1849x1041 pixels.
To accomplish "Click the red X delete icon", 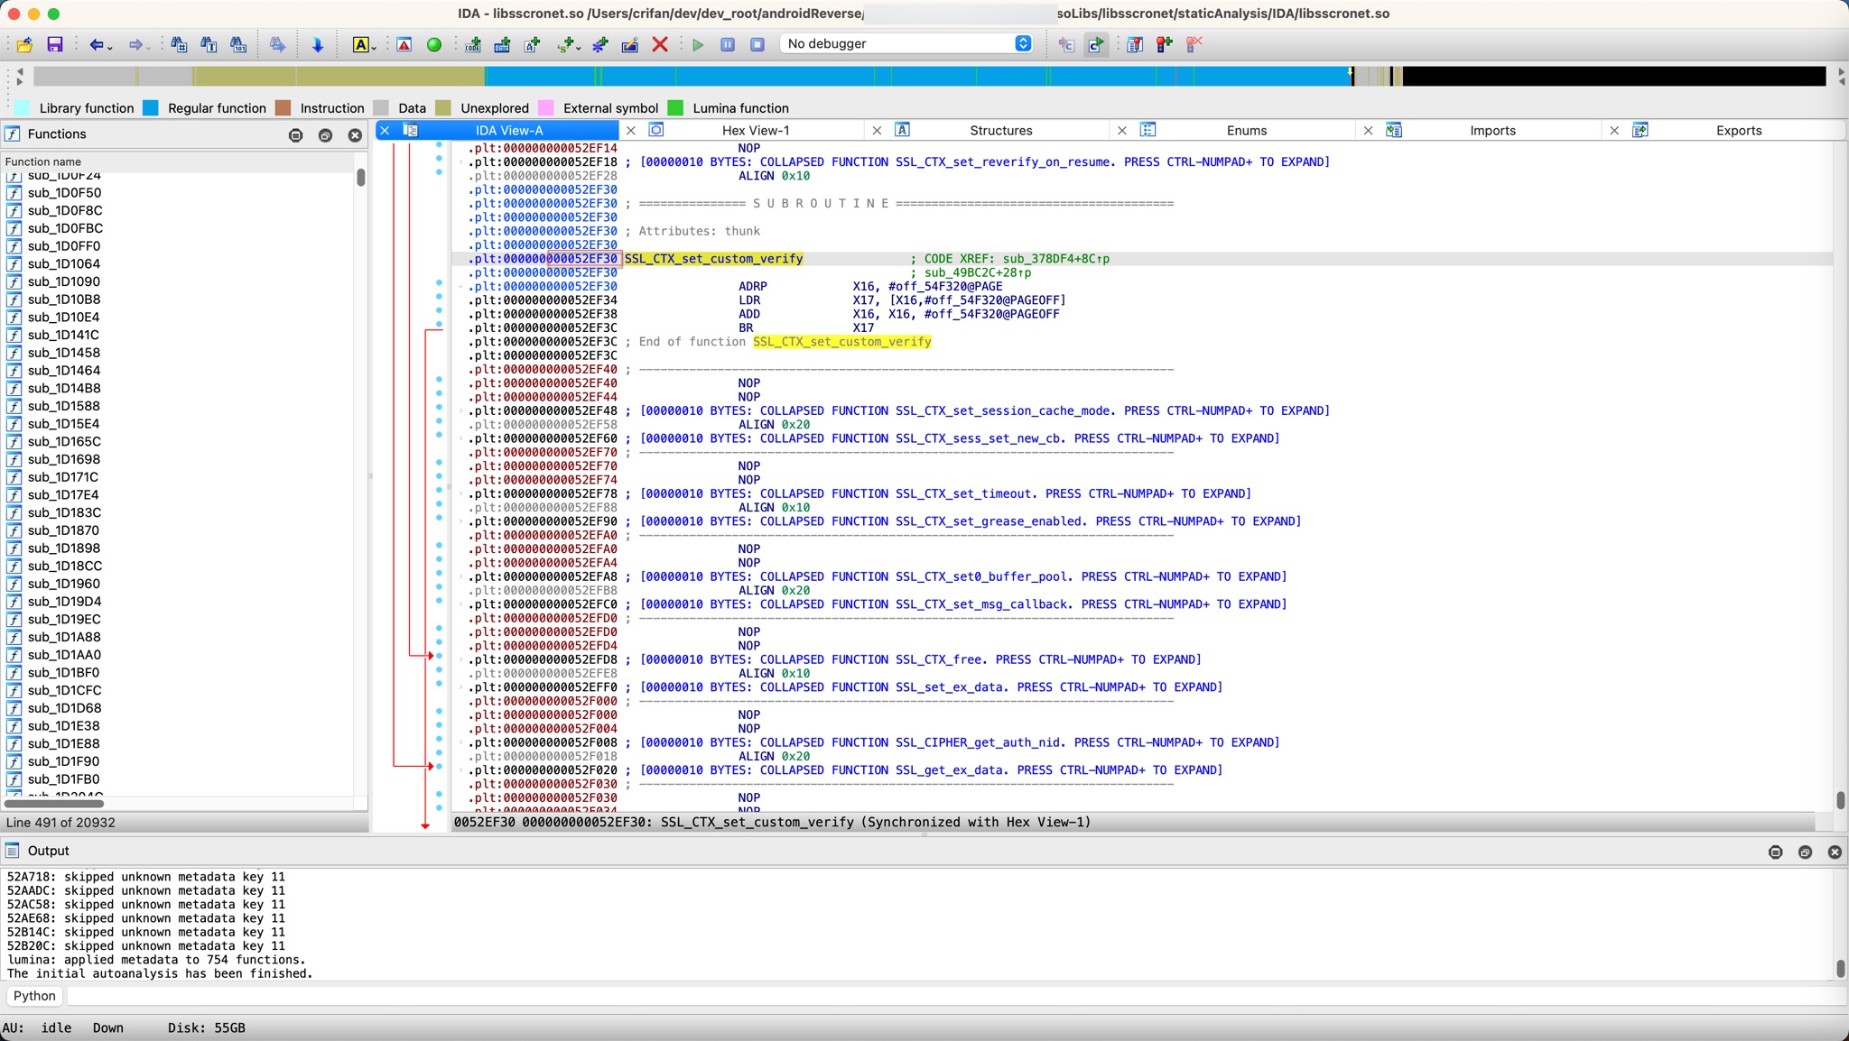I will [660, 44].
